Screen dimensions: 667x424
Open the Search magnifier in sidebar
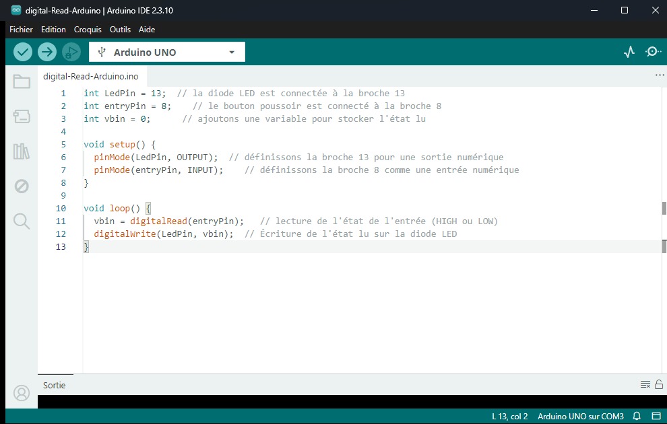click(22, 221)
